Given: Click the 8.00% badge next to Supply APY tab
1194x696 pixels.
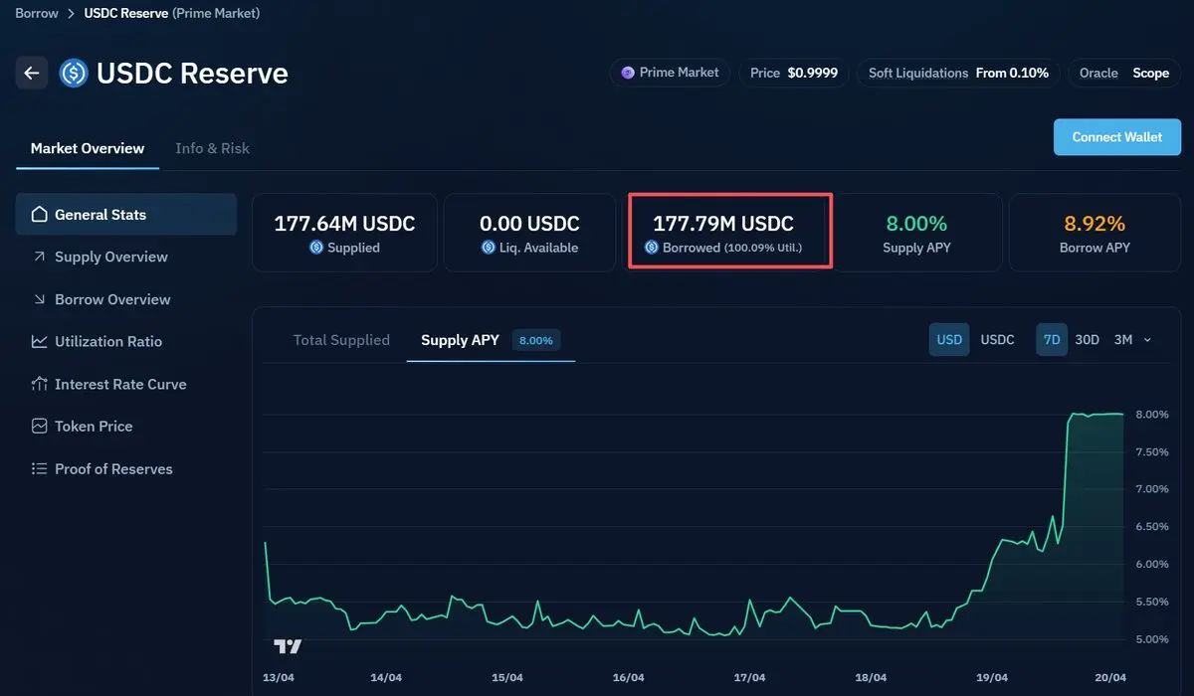Looking at the screenshot, I should click(537, 340).
